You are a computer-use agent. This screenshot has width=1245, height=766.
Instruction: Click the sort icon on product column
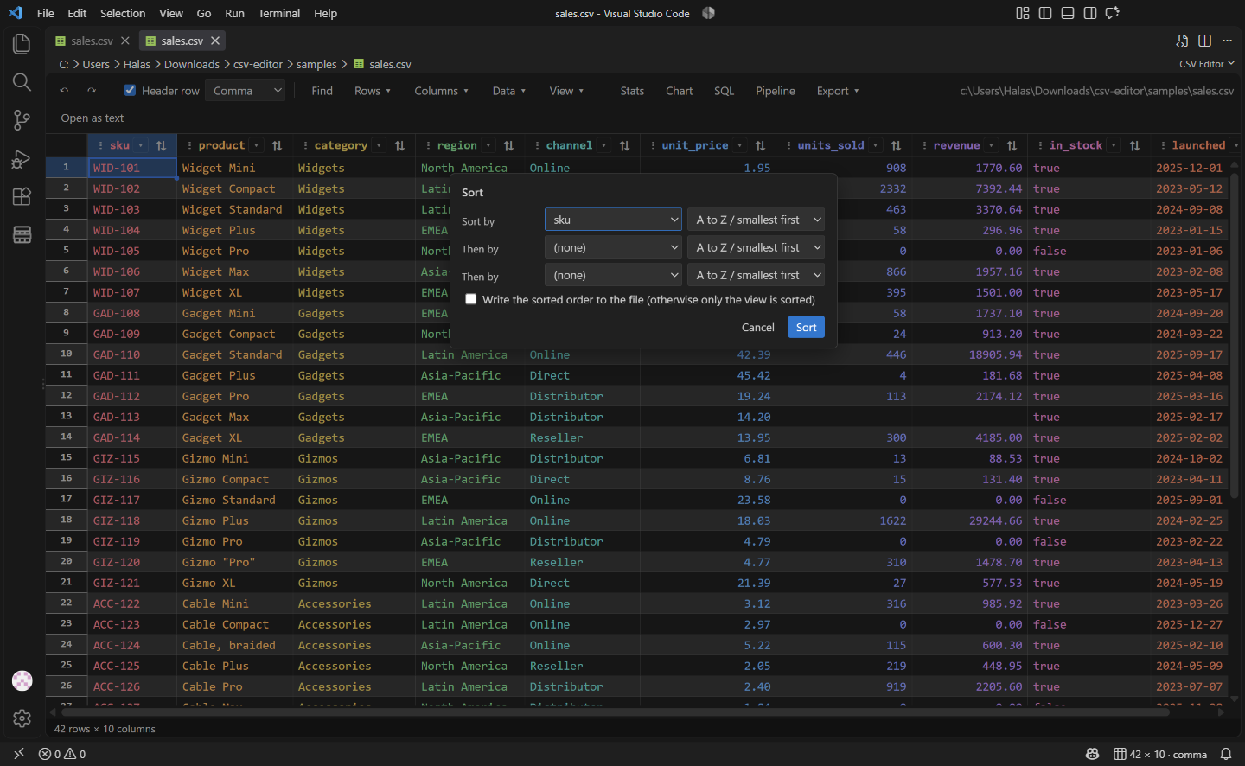click(277, 146)
